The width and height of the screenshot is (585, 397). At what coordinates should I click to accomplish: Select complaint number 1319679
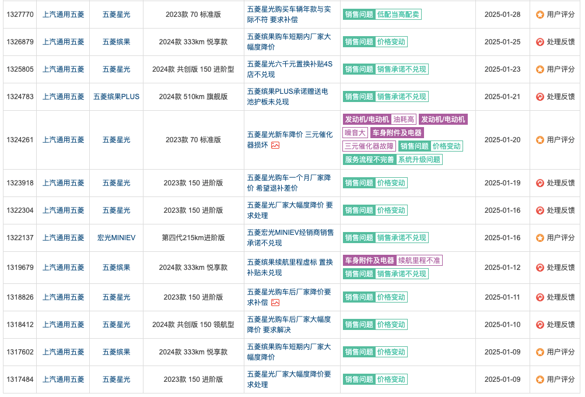pos(20,268)
